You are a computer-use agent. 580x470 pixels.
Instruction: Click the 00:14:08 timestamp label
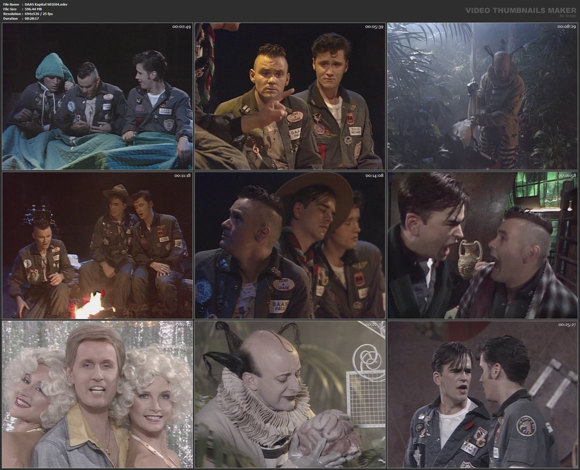(374, 176)
